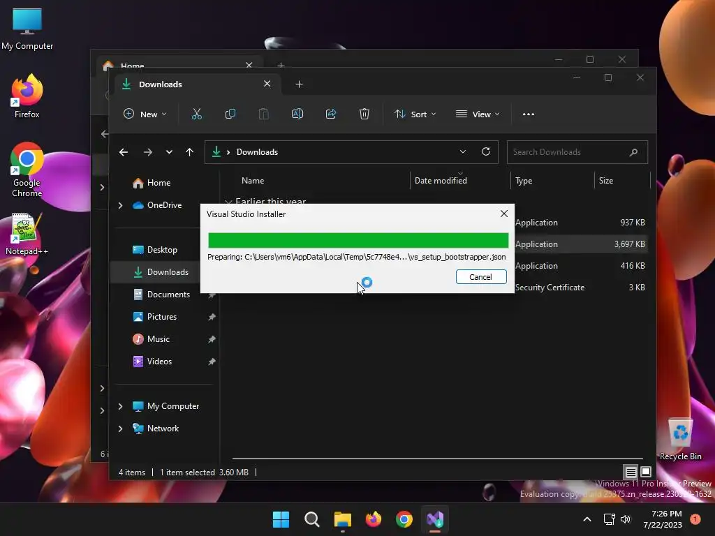Expand address bar history dropdown
This screenshot has width=715, height=536.
click(463, 151)
